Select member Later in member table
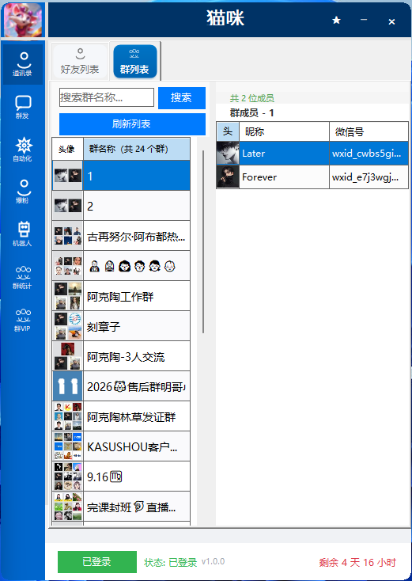The height and width of the screenshot is (581, 412). coord(285,154)
